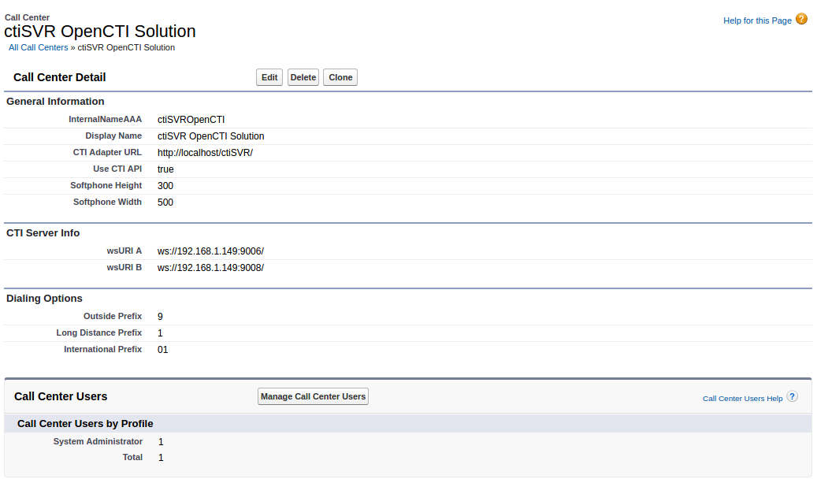Select the CTI Server Info section header

43,233
